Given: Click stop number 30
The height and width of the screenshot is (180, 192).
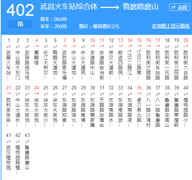Looking at the screenshot, I should [93, 88].
